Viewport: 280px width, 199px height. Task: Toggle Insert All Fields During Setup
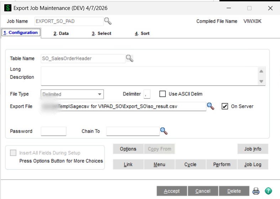tap(13, 153)
